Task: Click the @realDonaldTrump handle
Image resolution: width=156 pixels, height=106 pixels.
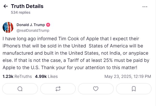Action: click(x=33, y=30)
